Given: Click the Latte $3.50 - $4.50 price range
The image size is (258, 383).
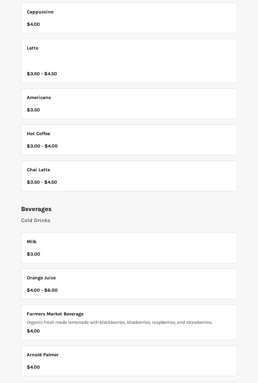Looking at the screenshot, I should click(42, 74).
